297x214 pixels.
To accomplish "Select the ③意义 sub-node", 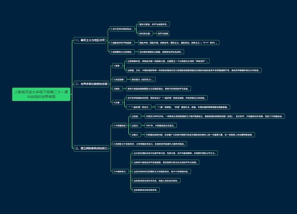I will click(x=135, y=135).
